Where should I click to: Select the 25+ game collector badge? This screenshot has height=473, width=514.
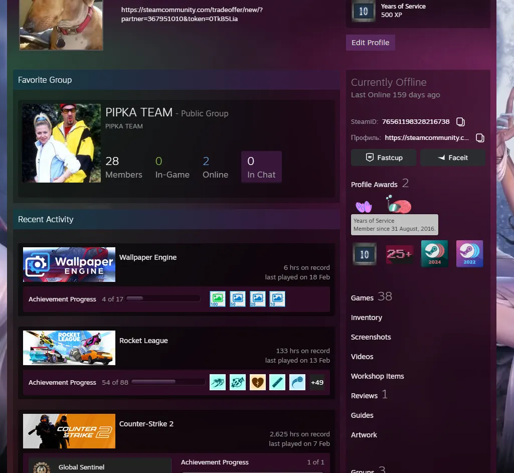(399, 254)
